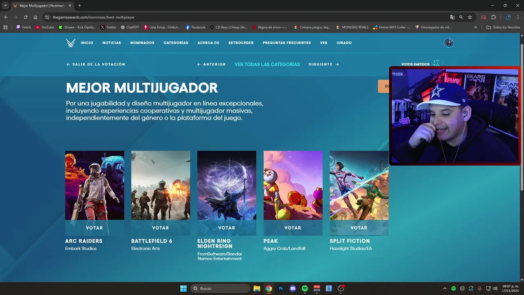Go to browser home icon
524x295 pixels.
point(36,17)
